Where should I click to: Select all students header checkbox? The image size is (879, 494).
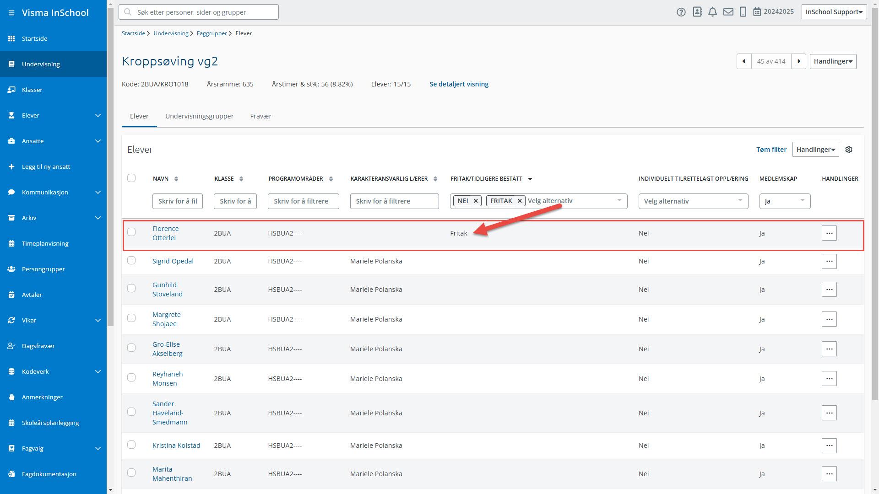(131, 178)
